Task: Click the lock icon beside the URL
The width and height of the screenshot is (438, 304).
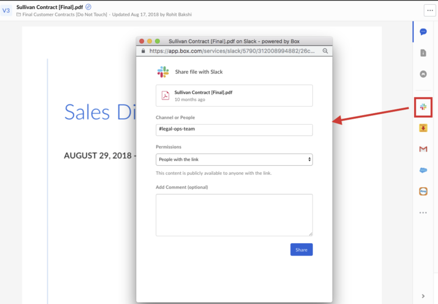Action: pyautogui.click(x=143, y=51)
